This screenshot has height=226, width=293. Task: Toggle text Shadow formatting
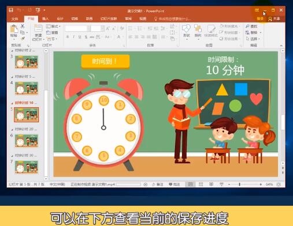pyautogui.click(x=86, y=37)
